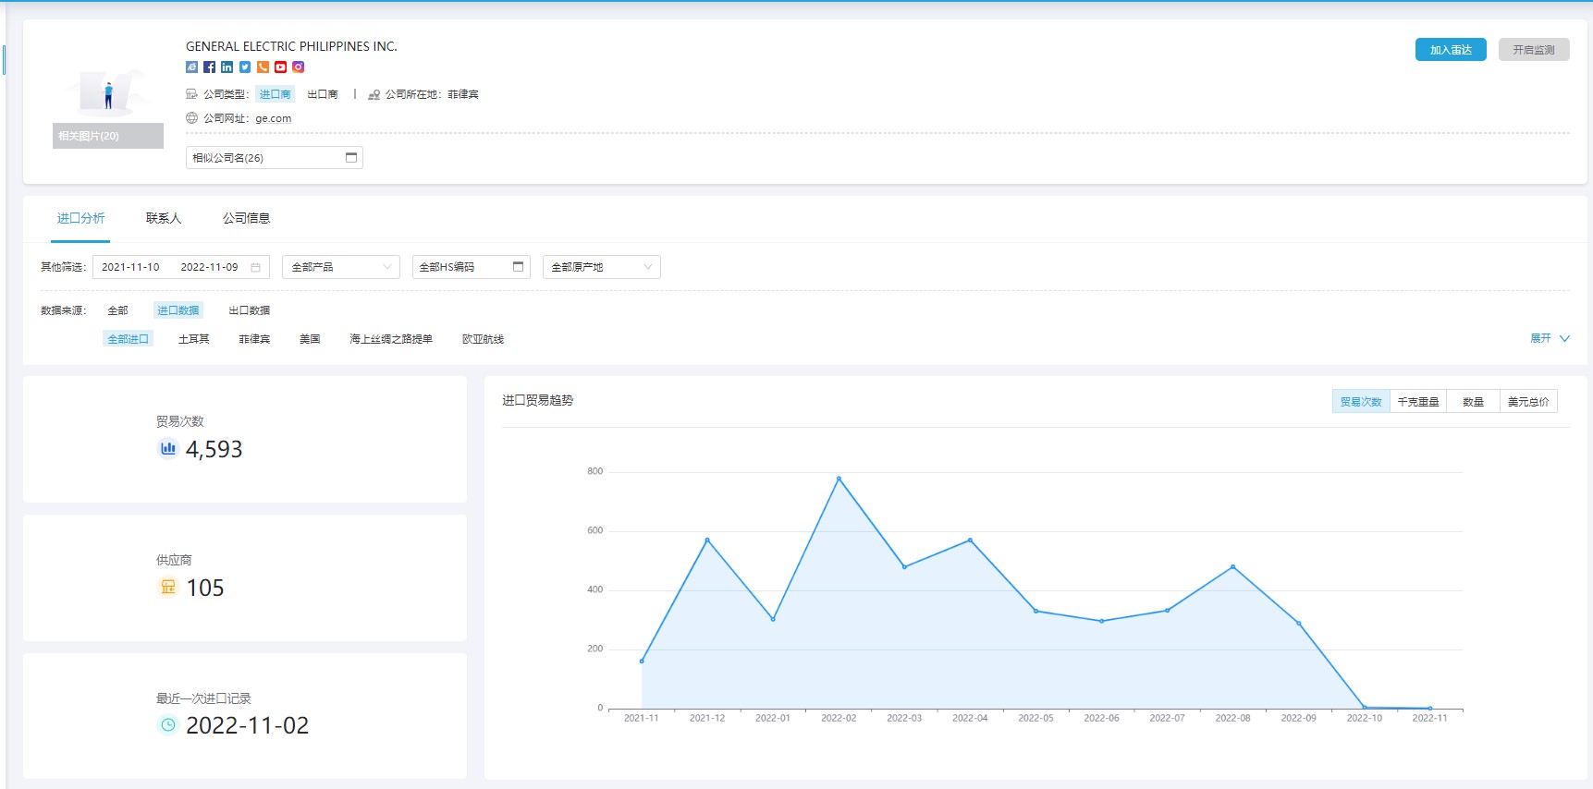Open the 全部HS编码 selector
Viewport: 1593px width, 789px height.
(x=472, y=267)
